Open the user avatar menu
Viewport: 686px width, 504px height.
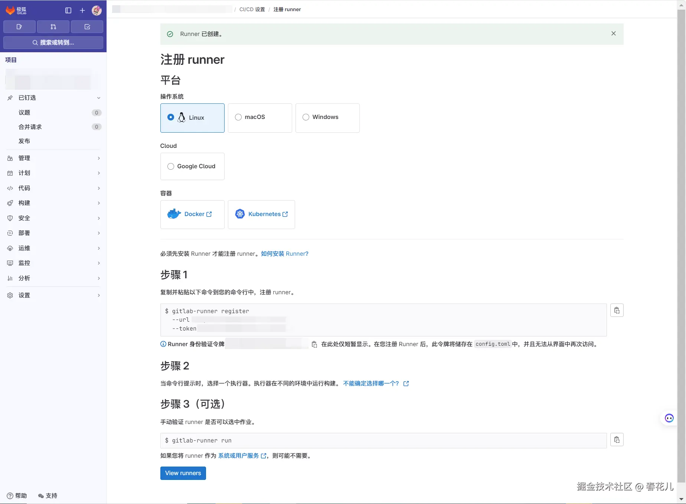(97, 10)
